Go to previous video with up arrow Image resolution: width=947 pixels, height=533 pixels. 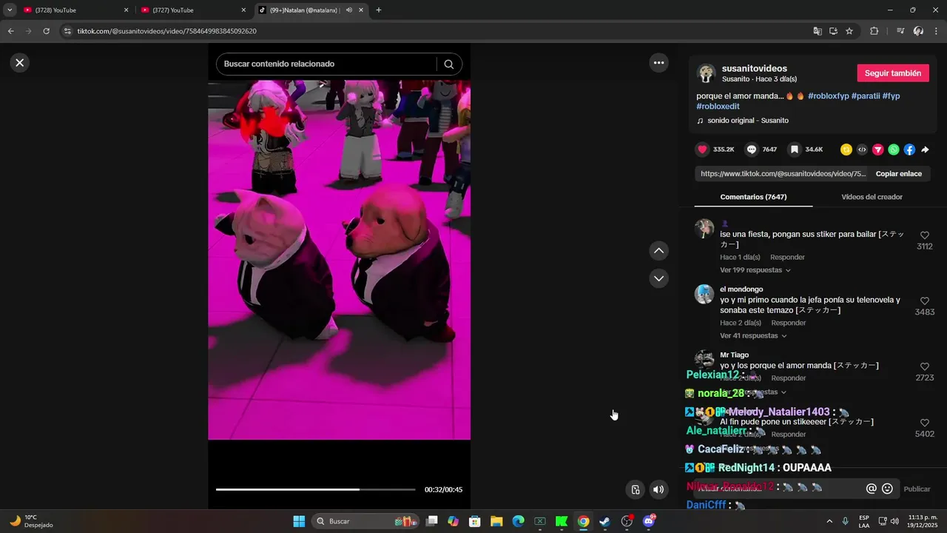pyautogui.click(x=658, y=251)
